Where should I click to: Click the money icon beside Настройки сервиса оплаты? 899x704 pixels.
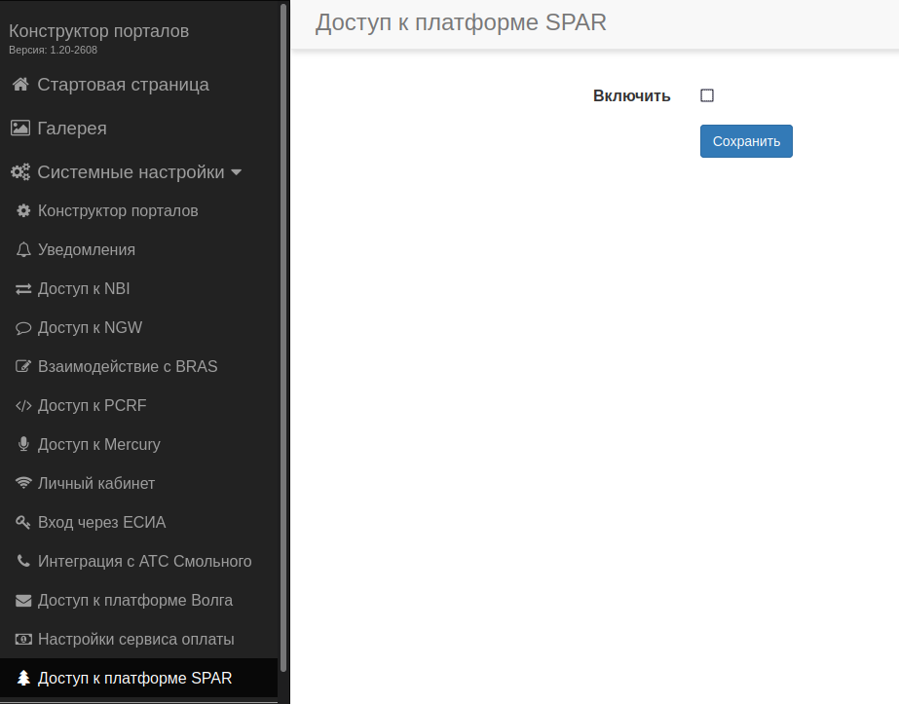[x=23, y=639]
